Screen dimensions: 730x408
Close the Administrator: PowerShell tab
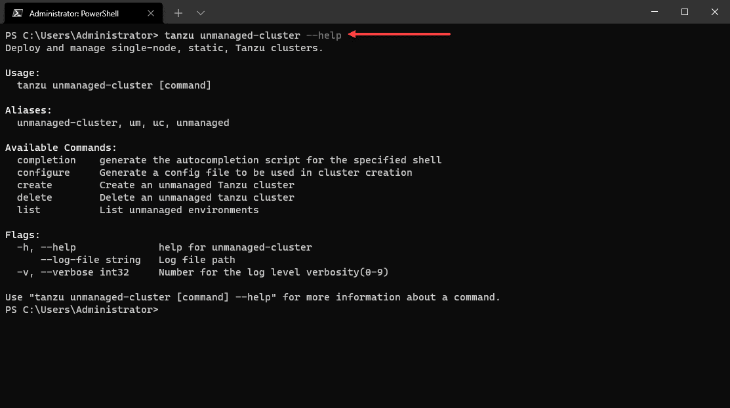pos(152,13)
